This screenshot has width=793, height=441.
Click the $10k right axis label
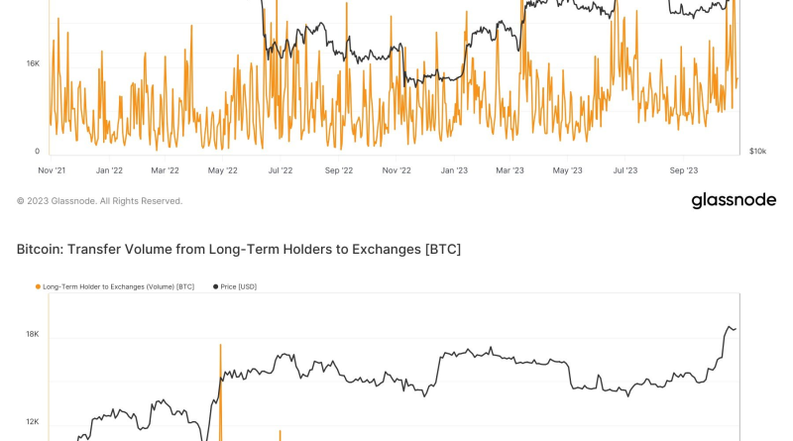coord(757,152)
